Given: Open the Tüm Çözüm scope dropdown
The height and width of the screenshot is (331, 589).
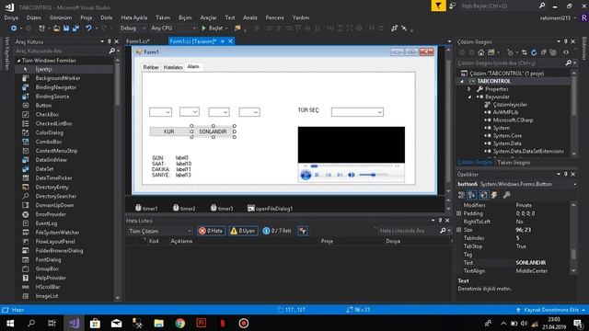Looking at the screenshot, I should pyautogui.click(x=160, y=231).
